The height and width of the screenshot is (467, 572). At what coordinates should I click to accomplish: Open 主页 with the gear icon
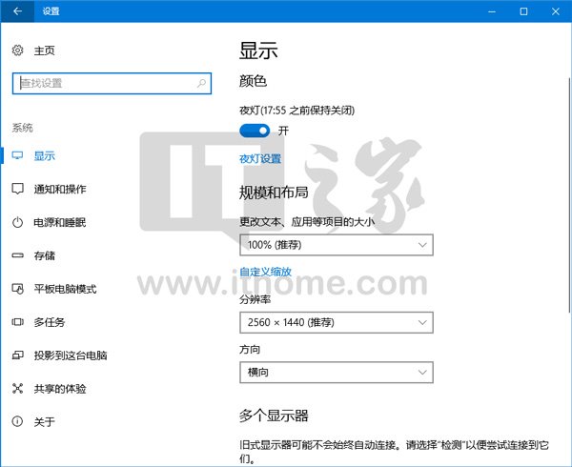point(17,51)
